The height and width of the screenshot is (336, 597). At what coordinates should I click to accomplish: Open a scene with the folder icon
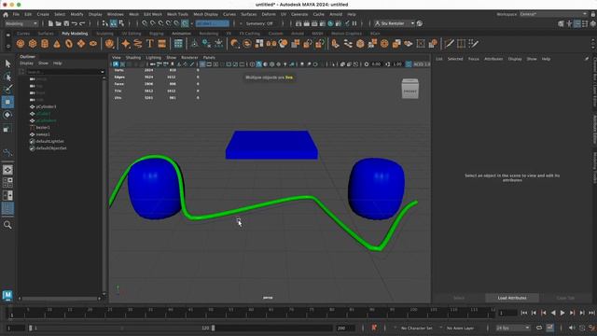pyautogui.click(x=58, y=23)
